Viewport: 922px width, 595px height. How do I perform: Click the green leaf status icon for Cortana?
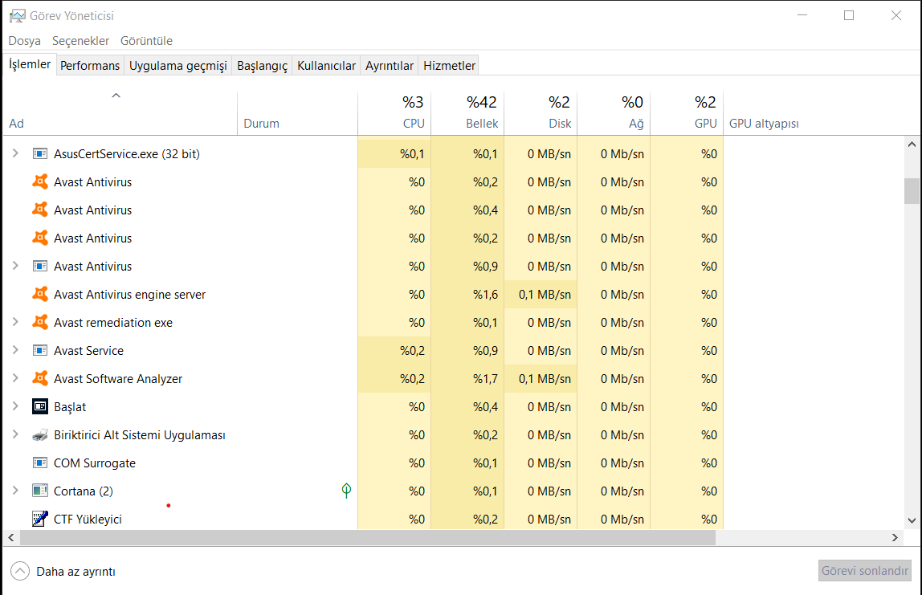[346, 491]
